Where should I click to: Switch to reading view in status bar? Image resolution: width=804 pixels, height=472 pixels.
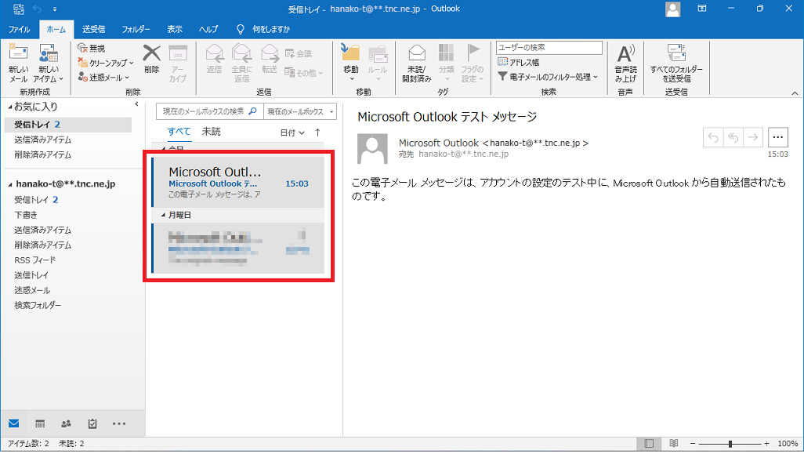(x=673, y=444)
